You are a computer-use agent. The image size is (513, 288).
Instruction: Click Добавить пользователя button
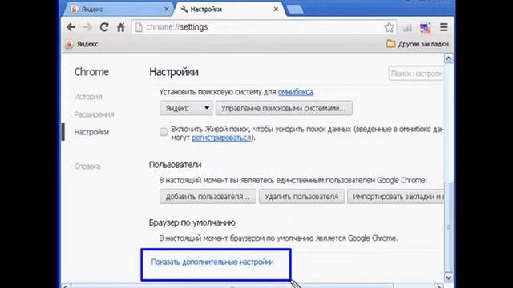(x=208, y=197)
